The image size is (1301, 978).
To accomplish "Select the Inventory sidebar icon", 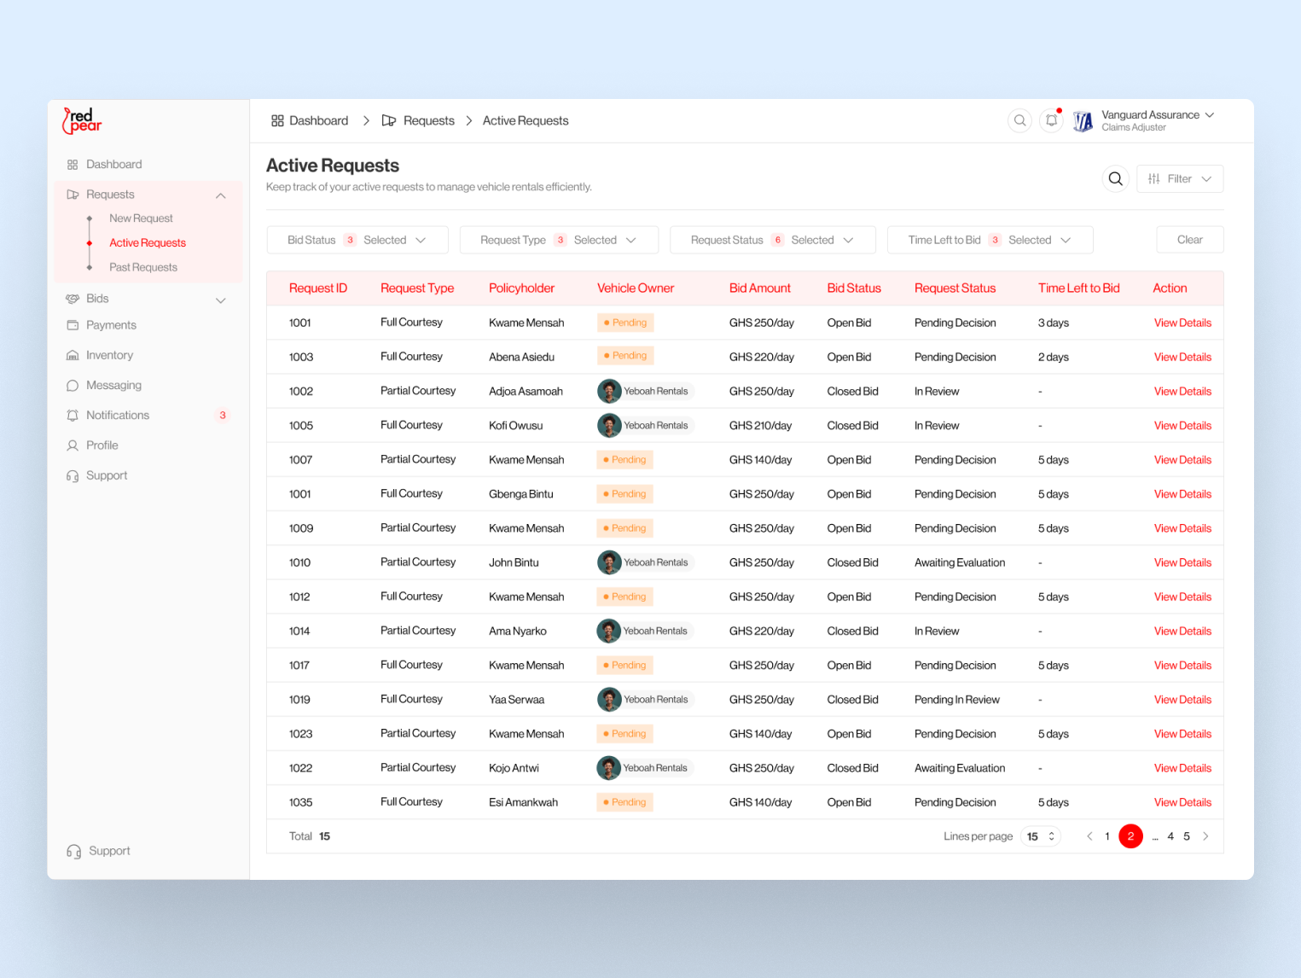I will point(73,355).
